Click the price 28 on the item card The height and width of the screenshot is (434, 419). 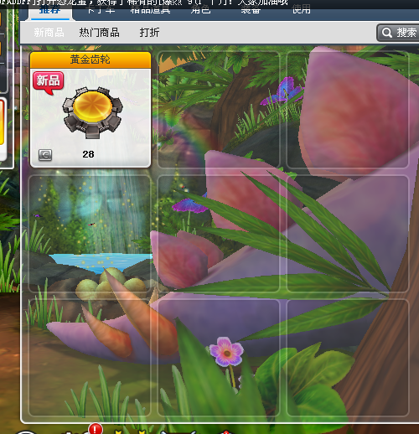[88, 154]
